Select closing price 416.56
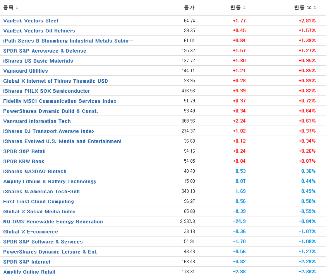Screen dimensions: 326x279 (189, 91)
